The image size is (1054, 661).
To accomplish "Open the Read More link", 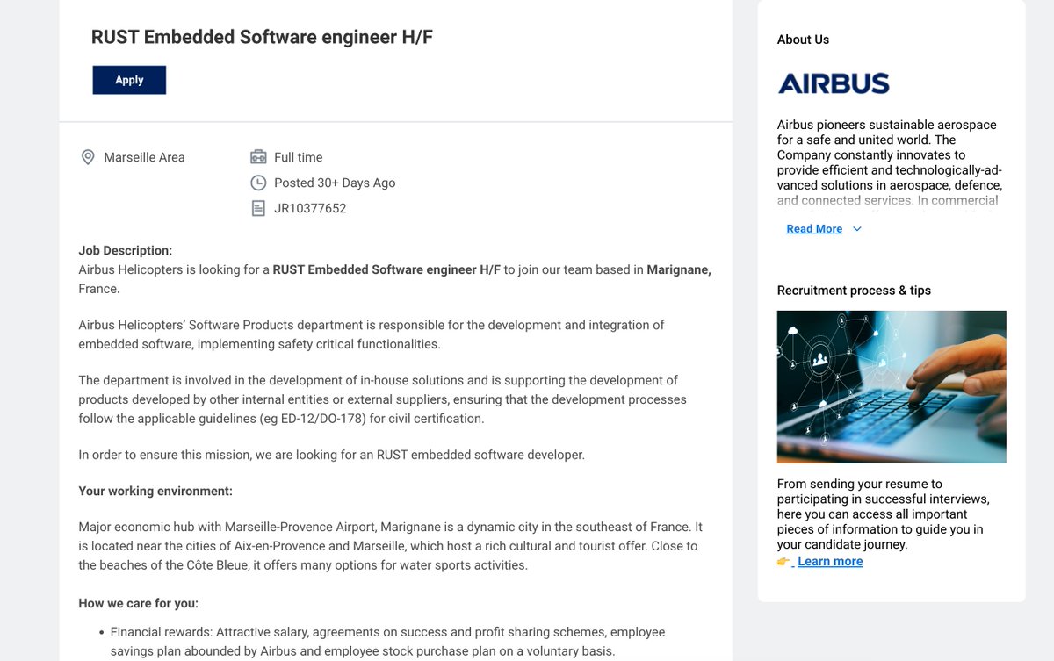I will pyautogui.click(x=814, y=229).
